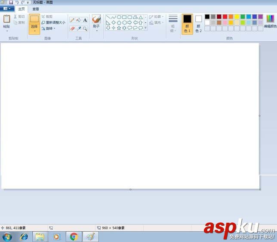This screenshot has height=242, width=277.
Task: Open Google Chrome from taskbar
Action: [x=74, y=237]
